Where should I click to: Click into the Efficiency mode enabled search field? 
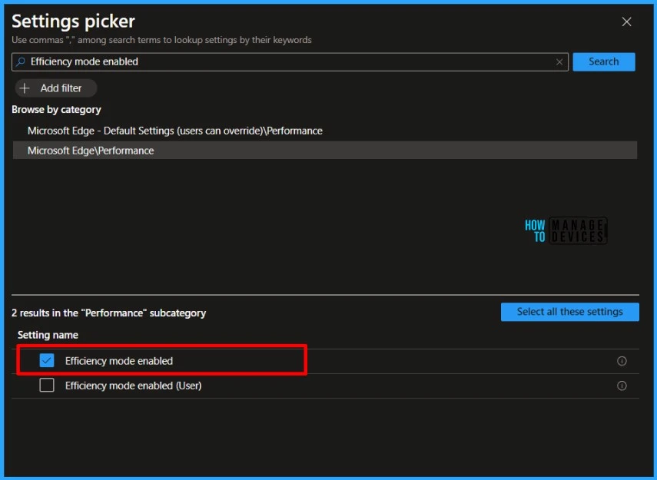tap(290, 62)
